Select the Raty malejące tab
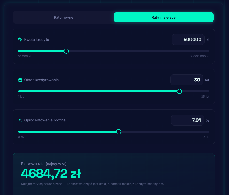This screenshot has height=195, width=229. (x=164, y=17)
